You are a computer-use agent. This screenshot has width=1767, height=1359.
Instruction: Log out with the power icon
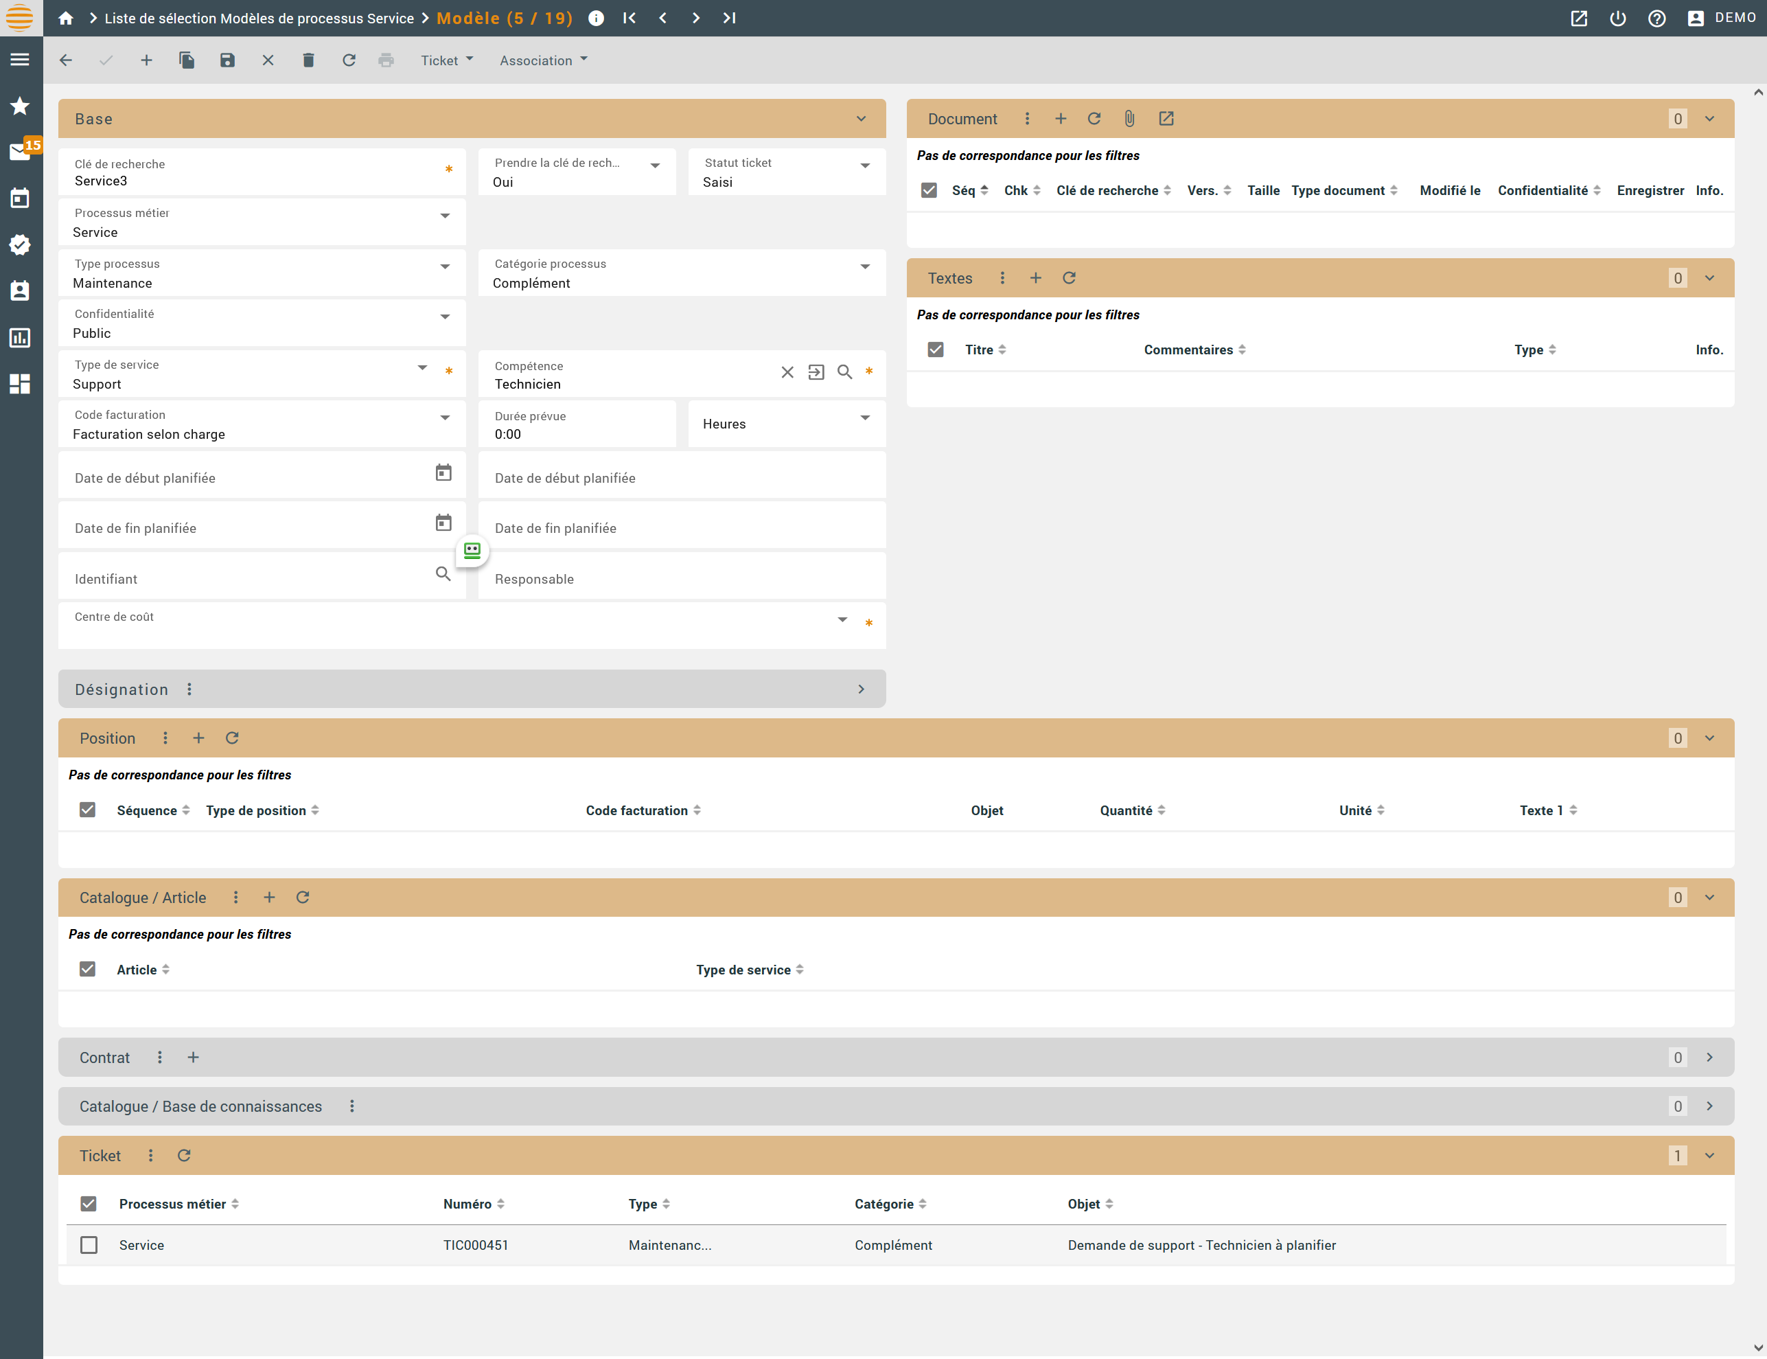coord(1617,18)
